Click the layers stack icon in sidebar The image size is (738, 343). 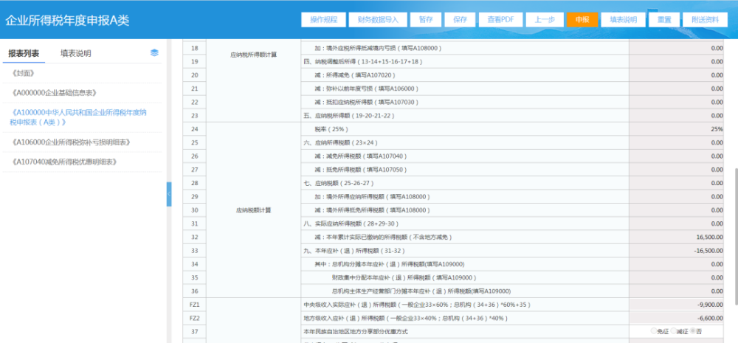coord(154,52)
